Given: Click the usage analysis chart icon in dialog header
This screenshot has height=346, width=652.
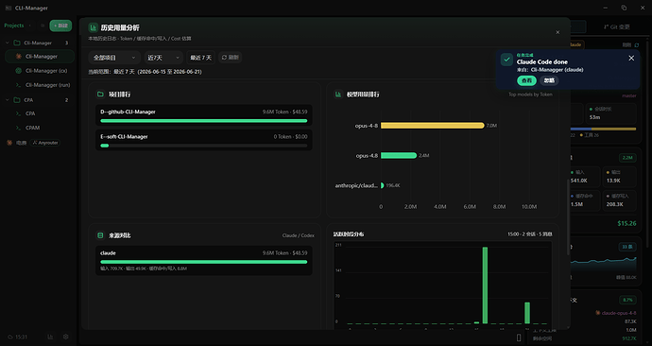Looking at the screenshot, I should pyautogui.click(x=94, y=27).
